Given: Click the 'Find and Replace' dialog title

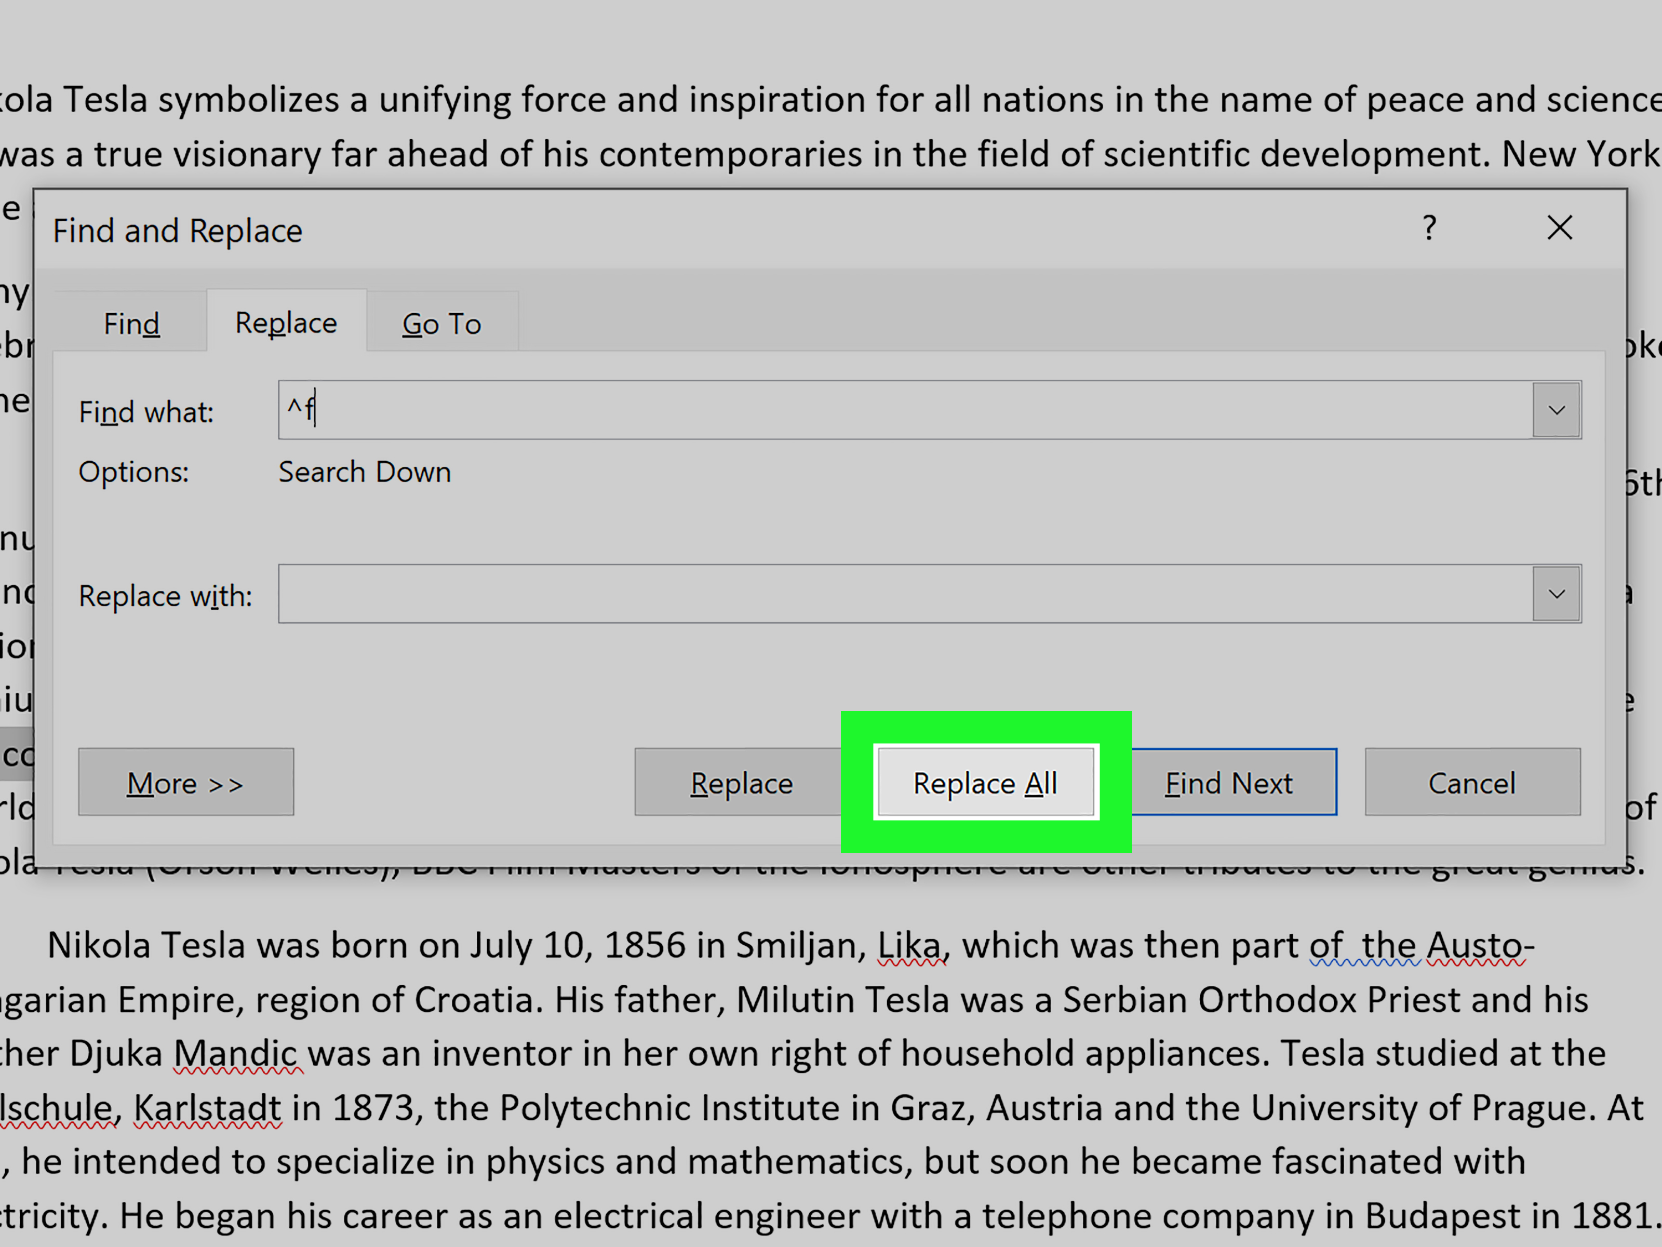Looking at the screenshot, I should (x=177, y=231).
